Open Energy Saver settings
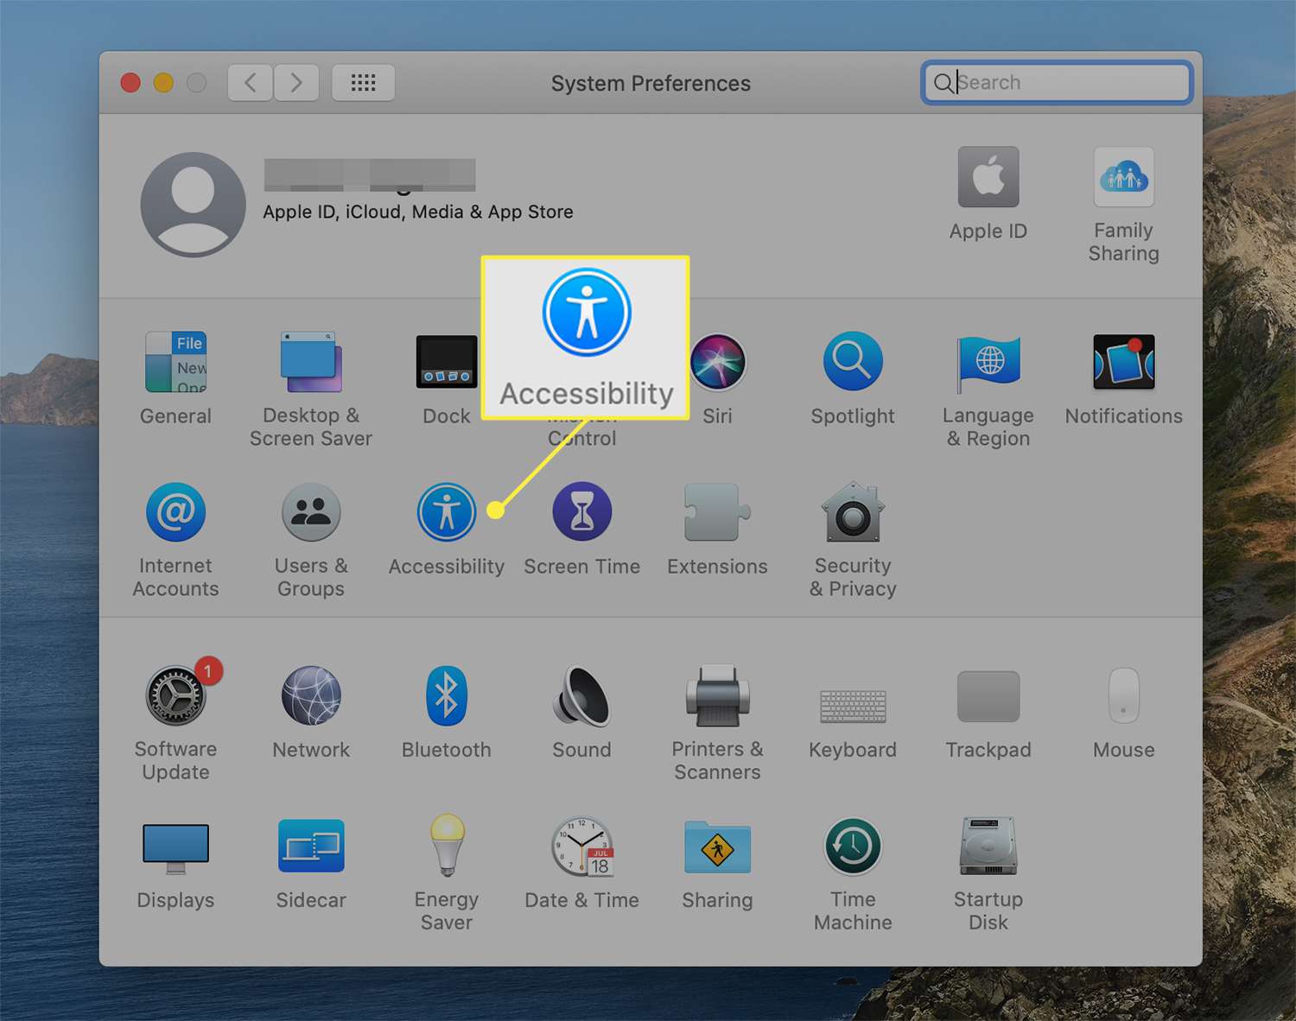The width and height of the screenshot is (1296, 1021). pos(446,847)
